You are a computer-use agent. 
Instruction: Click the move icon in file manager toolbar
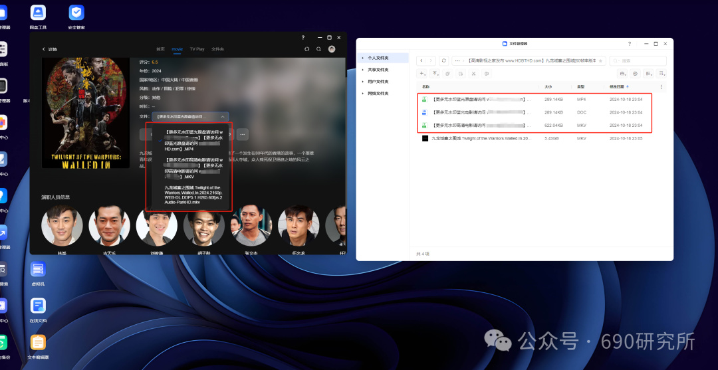(x=461, y=74)
